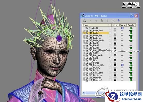Select the 020_hide layer name

(93, 60)
